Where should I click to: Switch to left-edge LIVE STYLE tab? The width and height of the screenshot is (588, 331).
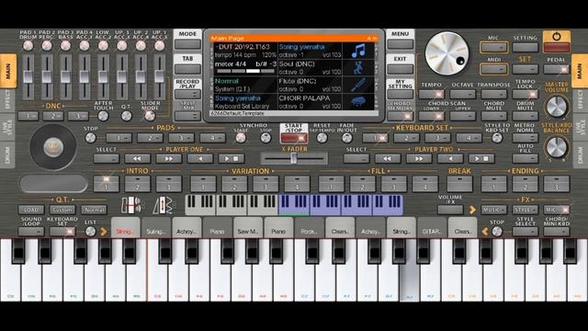(7, 127)
